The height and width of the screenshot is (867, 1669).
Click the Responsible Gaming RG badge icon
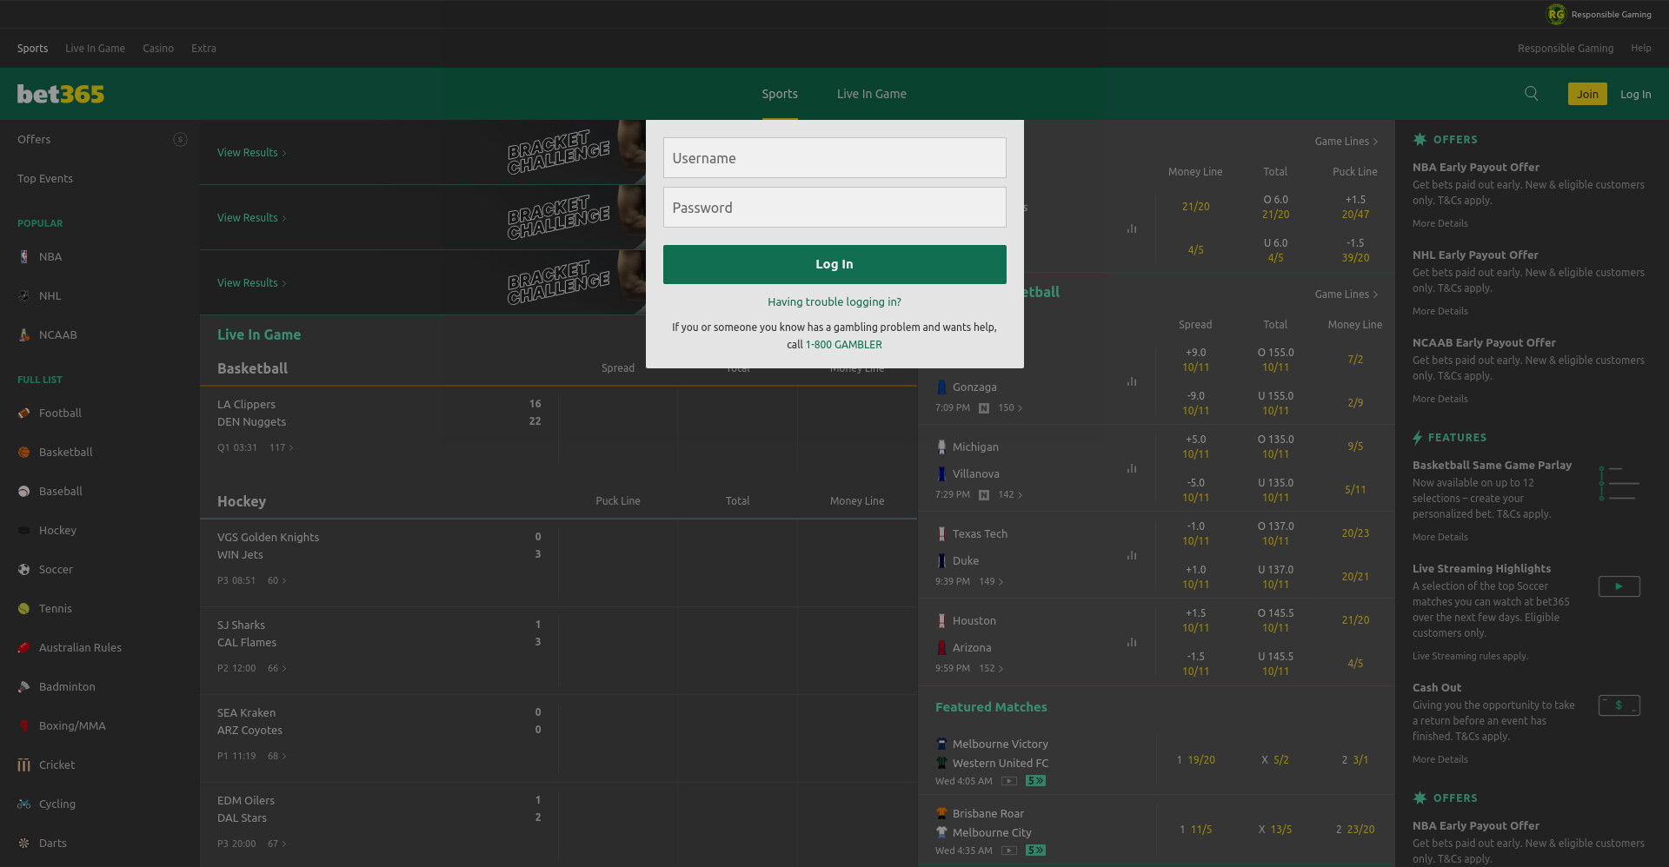tap(1555, 14)
